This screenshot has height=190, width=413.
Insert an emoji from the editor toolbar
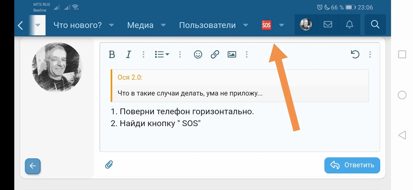point(198,54)
